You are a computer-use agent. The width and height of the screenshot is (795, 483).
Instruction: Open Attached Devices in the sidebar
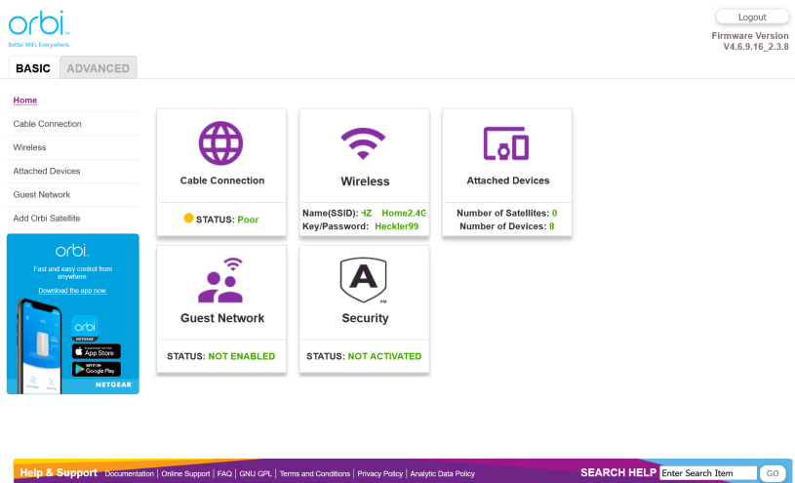click(x=47, y=171)
